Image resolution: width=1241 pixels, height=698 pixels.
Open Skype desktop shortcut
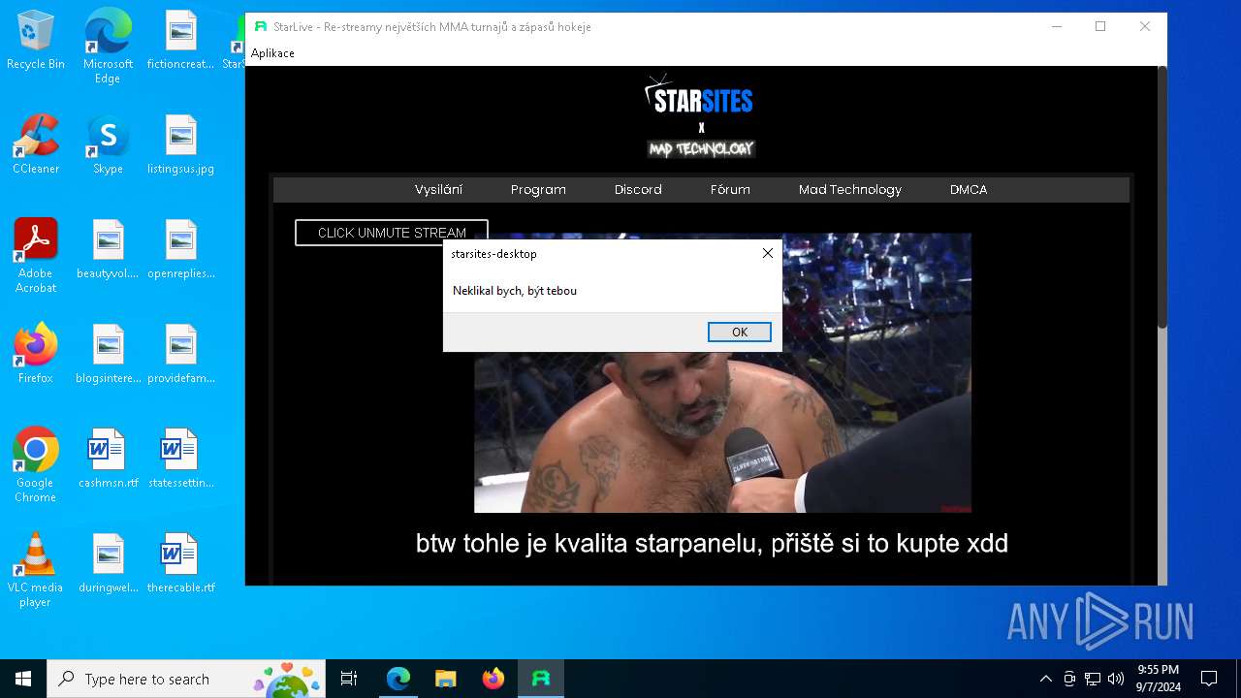point(108,145)
